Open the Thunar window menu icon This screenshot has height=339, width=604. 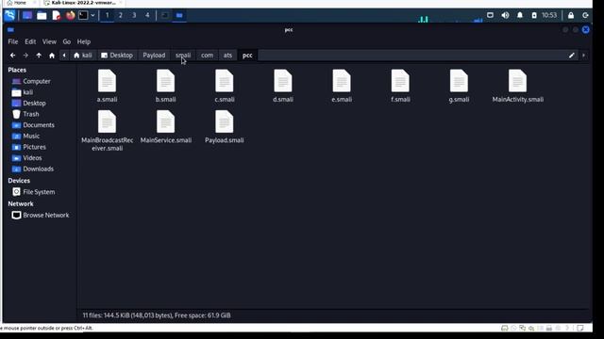click(10, 29)
